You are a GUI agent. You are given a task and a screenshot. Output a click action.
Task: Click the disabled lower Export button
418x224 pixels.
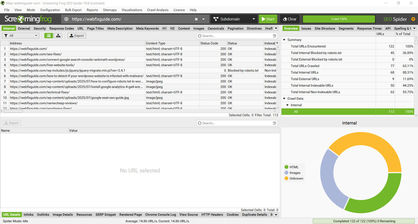coord(12,123)
